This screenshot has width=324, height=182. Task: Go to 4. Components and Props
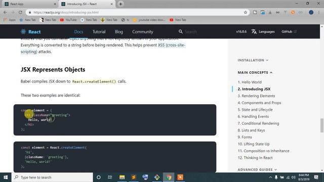[x=259, y=103]
